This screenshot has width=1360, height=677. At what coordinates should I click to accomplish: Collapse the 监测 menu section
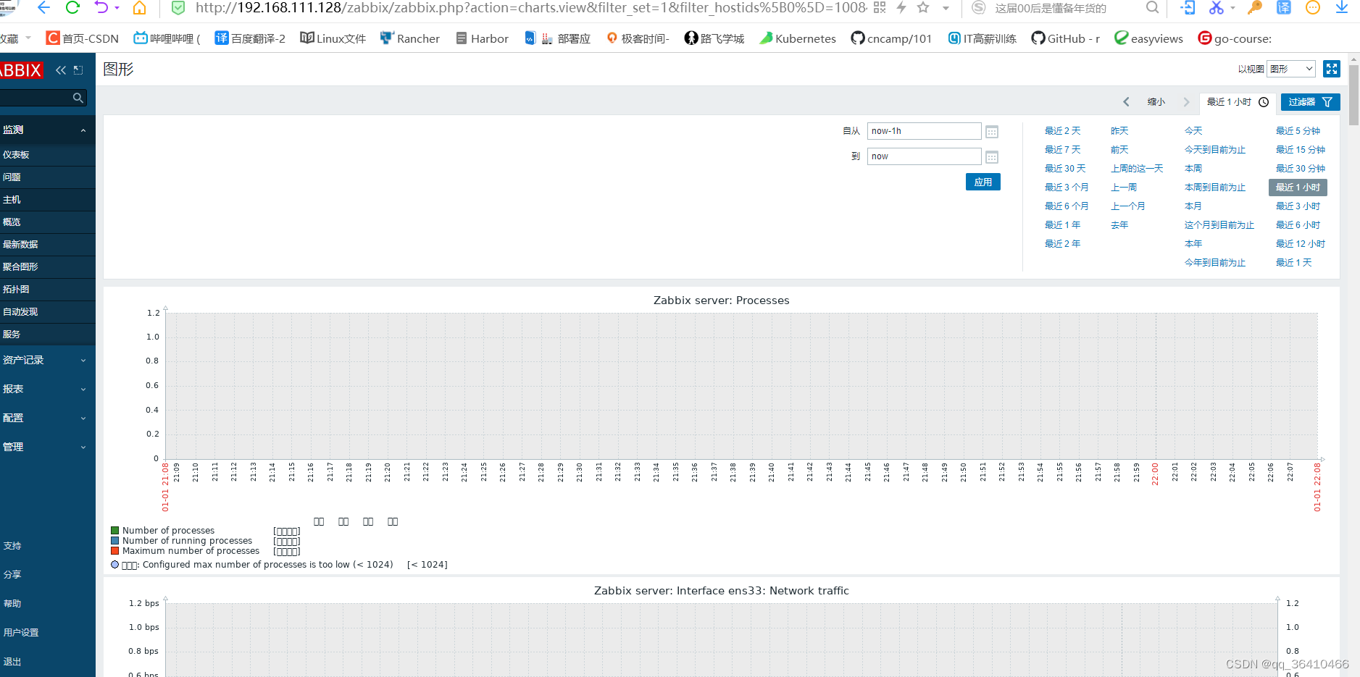(x=48, y=130)
